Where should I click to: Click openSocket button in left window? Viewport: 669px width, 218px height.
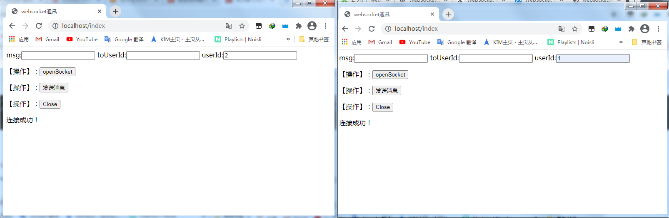pyautogui.click(x=57, y=72)
